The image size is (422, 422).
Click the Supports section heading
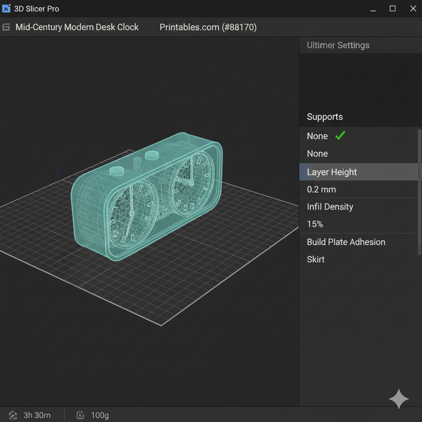click(x=325, y=117)
